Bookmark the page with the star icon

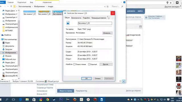[171, 3]
